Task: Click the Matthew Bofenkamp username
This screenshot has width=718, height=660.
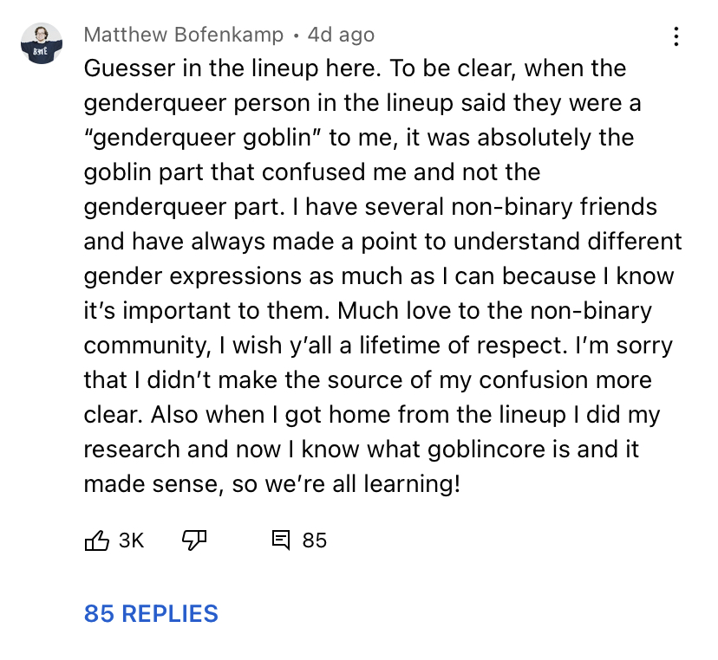Action: point(184,35)
